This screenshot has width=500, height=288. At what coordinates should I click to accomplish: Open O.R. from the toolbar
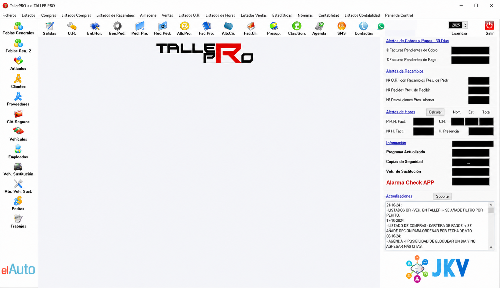coord(72,29)
